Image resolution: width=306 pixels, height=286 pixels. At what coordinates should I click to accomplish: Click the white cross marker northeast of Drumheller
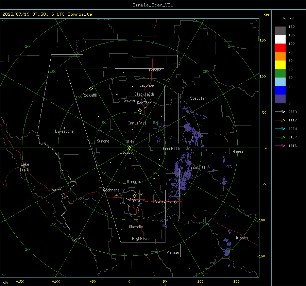click(x=192, y=137)
